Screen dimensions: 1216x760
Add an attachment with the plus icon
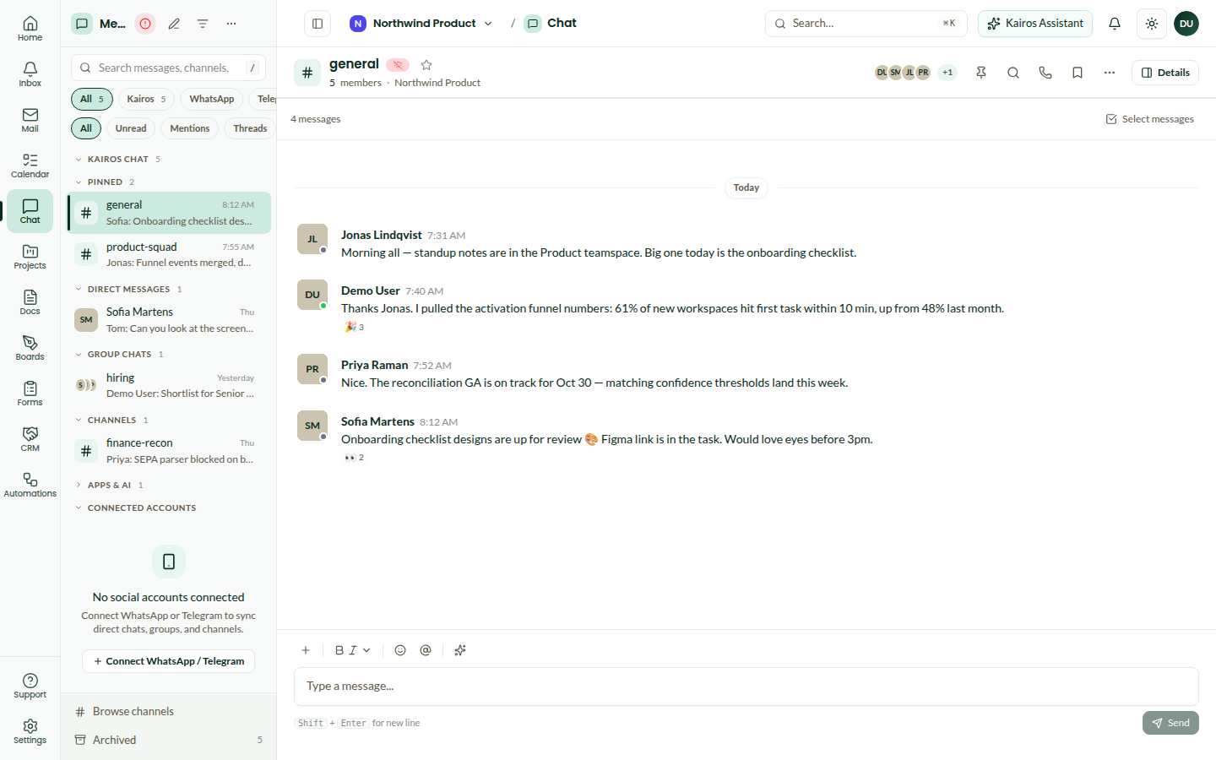coord(306,650)
